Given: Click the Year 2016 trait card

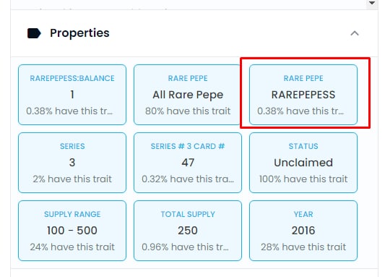Looking at the screenshot, I should [x=303, y=231].
